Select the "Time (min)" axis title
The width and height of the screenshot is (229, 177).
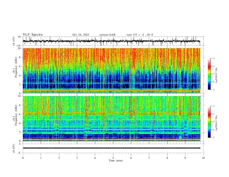pyautogui.click(x=116, y=161)
